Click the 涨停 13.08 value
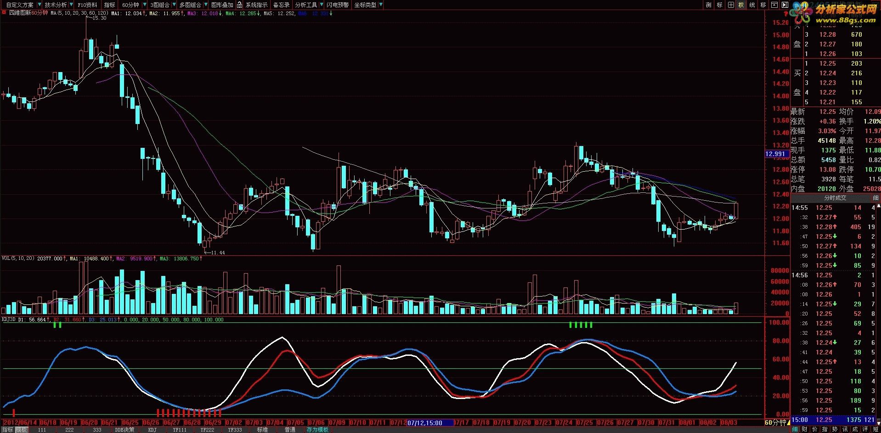 (x=828, y=169)
